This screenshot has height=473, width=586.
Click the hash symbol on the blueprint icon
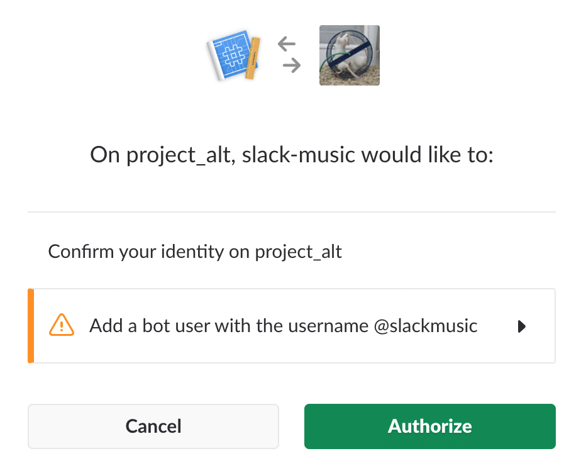point(233,56)
